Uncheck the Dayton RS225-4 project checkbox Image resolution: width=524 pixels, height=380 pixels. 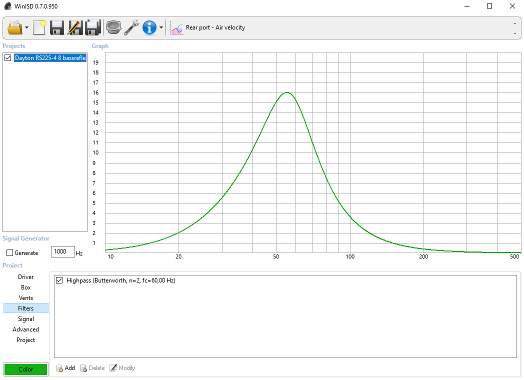tap(7, 58)
